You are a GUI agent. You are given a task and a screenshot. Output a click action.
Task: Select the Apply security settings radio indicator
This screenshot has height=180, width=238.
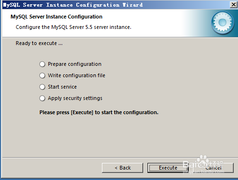coord(42,99)
